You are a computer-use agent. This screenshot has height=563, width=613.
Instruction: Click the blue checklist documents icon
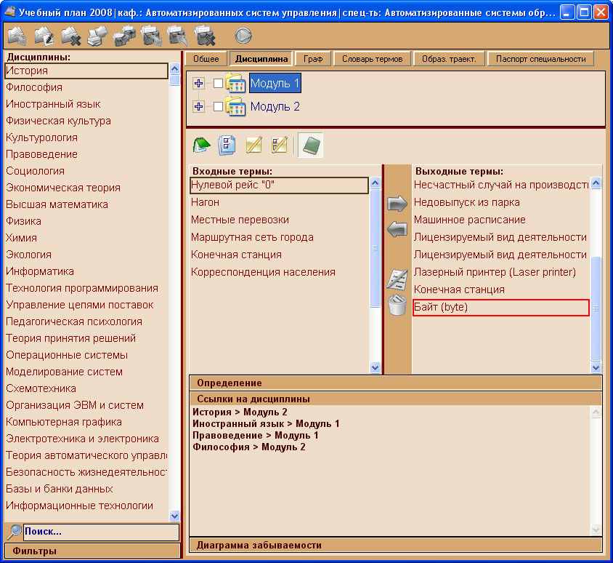pyautogui.click(x=227, y=145)
